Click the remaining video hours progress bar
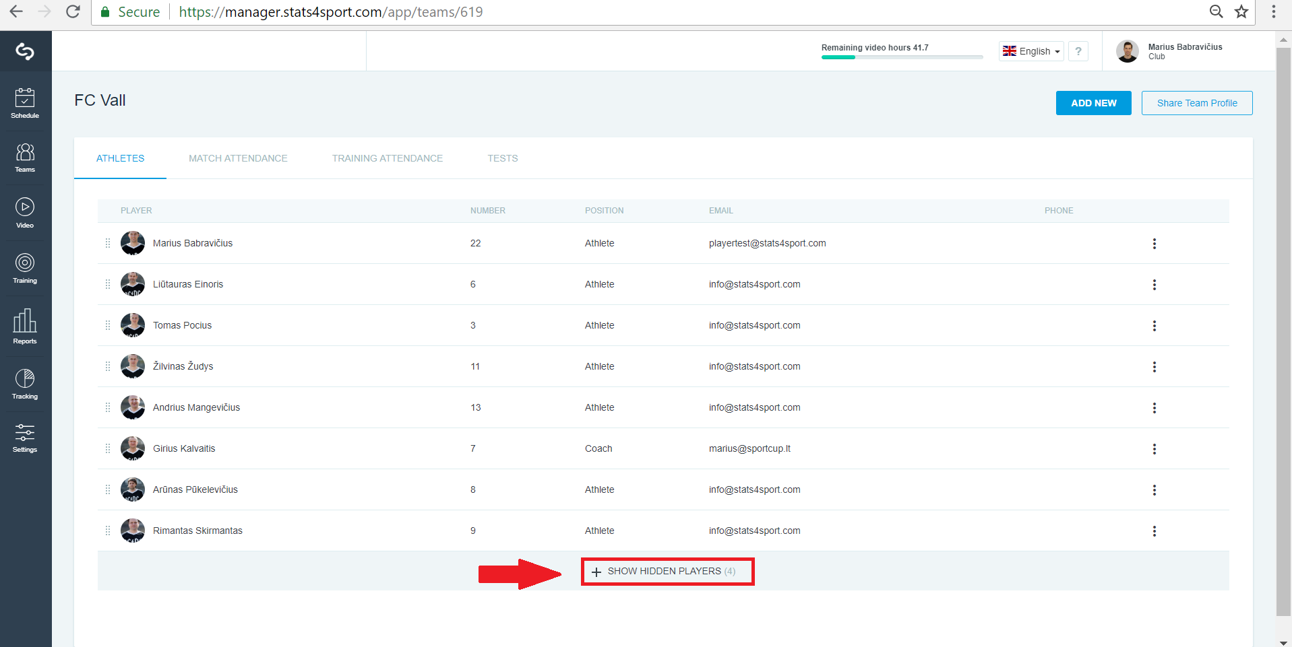1292x647 pixels. click(x=902, y=57)
